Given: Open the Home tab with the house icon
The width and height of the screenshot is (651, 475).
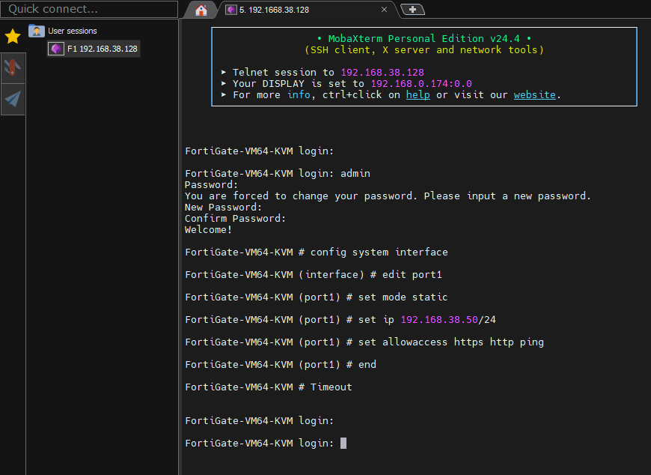Looking at the screenshot, I should click(201, 10).
